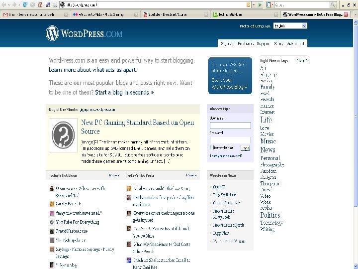
Task: Switch to the YouTube Broadcast Yourself tab
Action: tap(176, 14)
